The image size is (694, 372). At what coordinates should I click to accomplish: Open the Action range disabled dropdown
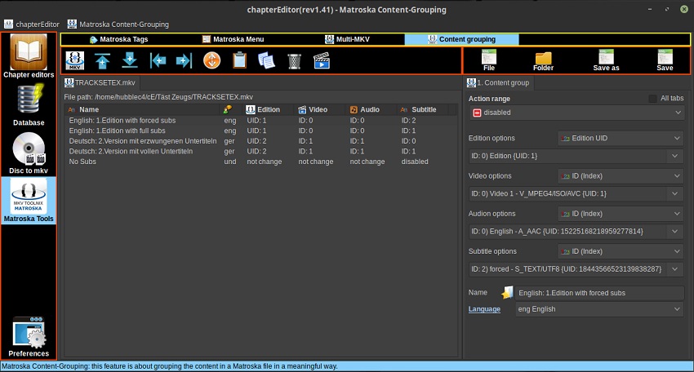tap(576, 113)
